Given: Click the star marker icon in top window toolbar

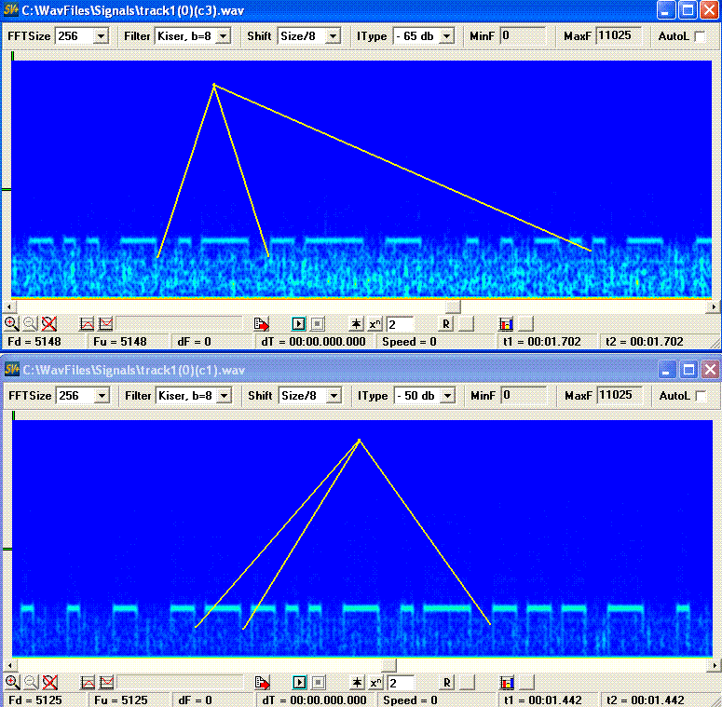Looking at the screenshot, I should 356,323.
